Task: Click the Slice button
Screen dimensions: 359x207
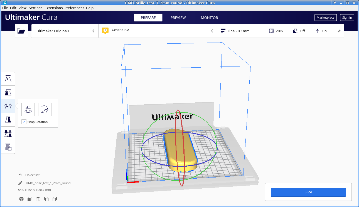Action: [308, 192]
